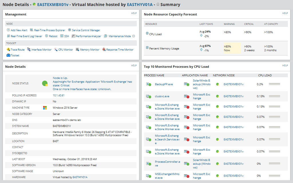Click Help in the Management panel
The image size is (293, 183).
pyautogui.click(x=134, y=13)
